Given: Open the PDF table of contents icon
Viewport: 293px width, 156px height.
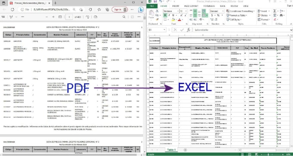Looking at the screenshot, I should pos(3,17).
